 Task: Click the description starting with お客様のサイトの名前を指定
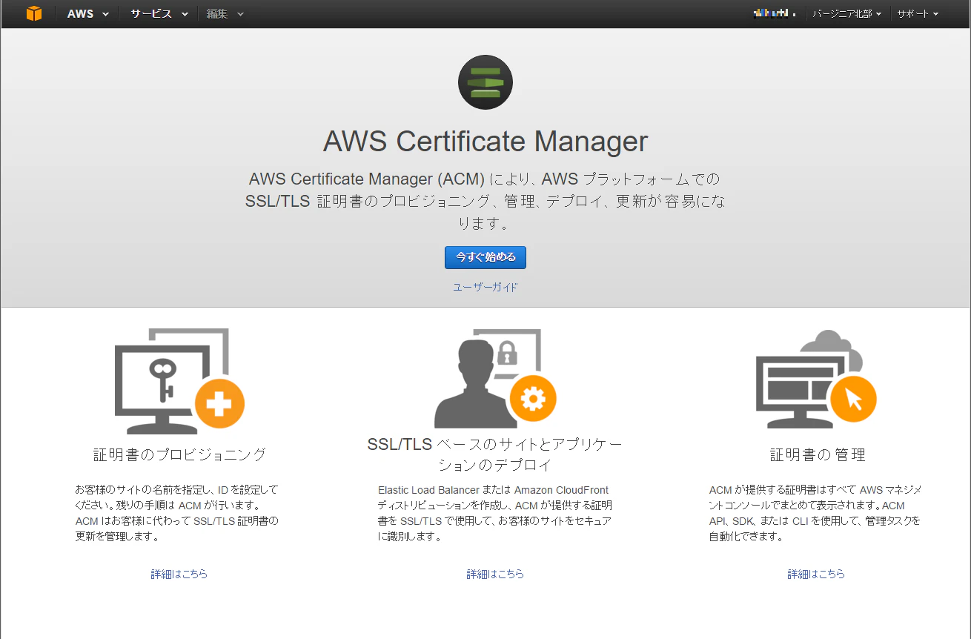[x=177, y=513]
